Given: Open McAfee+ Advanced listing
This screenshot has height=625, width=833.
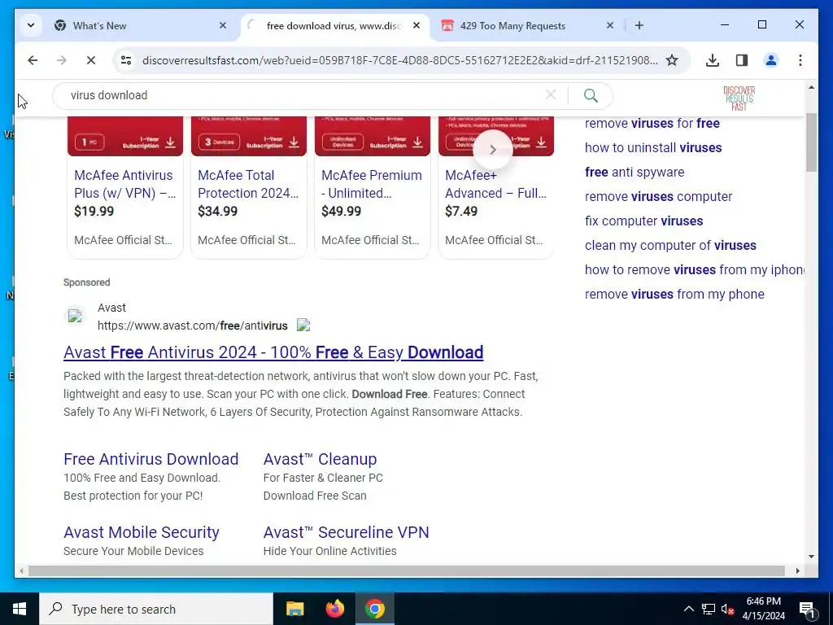Looking at the screenshot, I should pos(495,184).
